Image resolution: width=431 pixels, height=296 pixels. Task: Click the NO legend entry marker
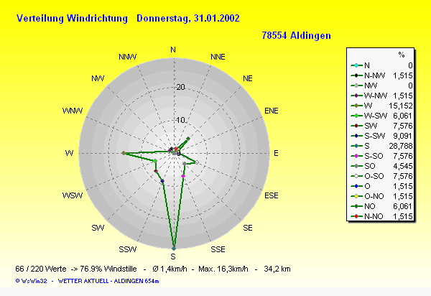357,205
